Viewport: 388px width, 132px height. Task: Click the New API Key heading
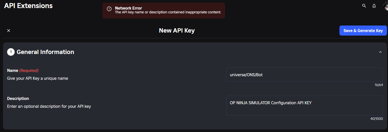click(177, 31)
